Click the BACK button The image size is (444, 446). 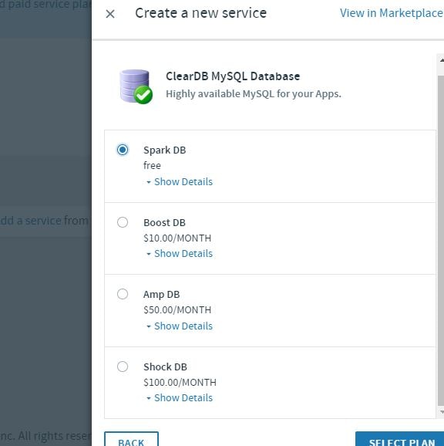tap(131, 440)
